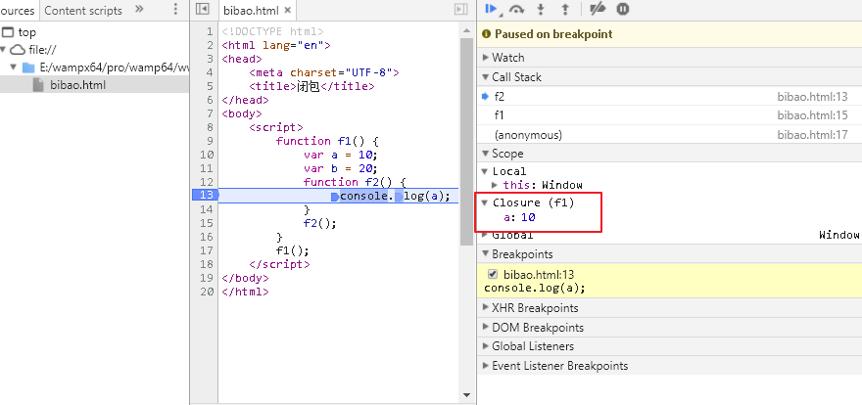Step out of current function
Viewport: 862px width, 405px height.
coord(564,9)
